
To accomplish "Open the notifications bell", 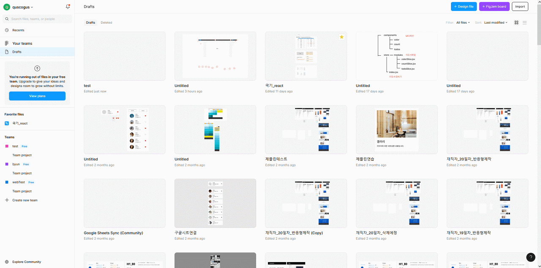I will pyautogui.click(x=68, y=7).
